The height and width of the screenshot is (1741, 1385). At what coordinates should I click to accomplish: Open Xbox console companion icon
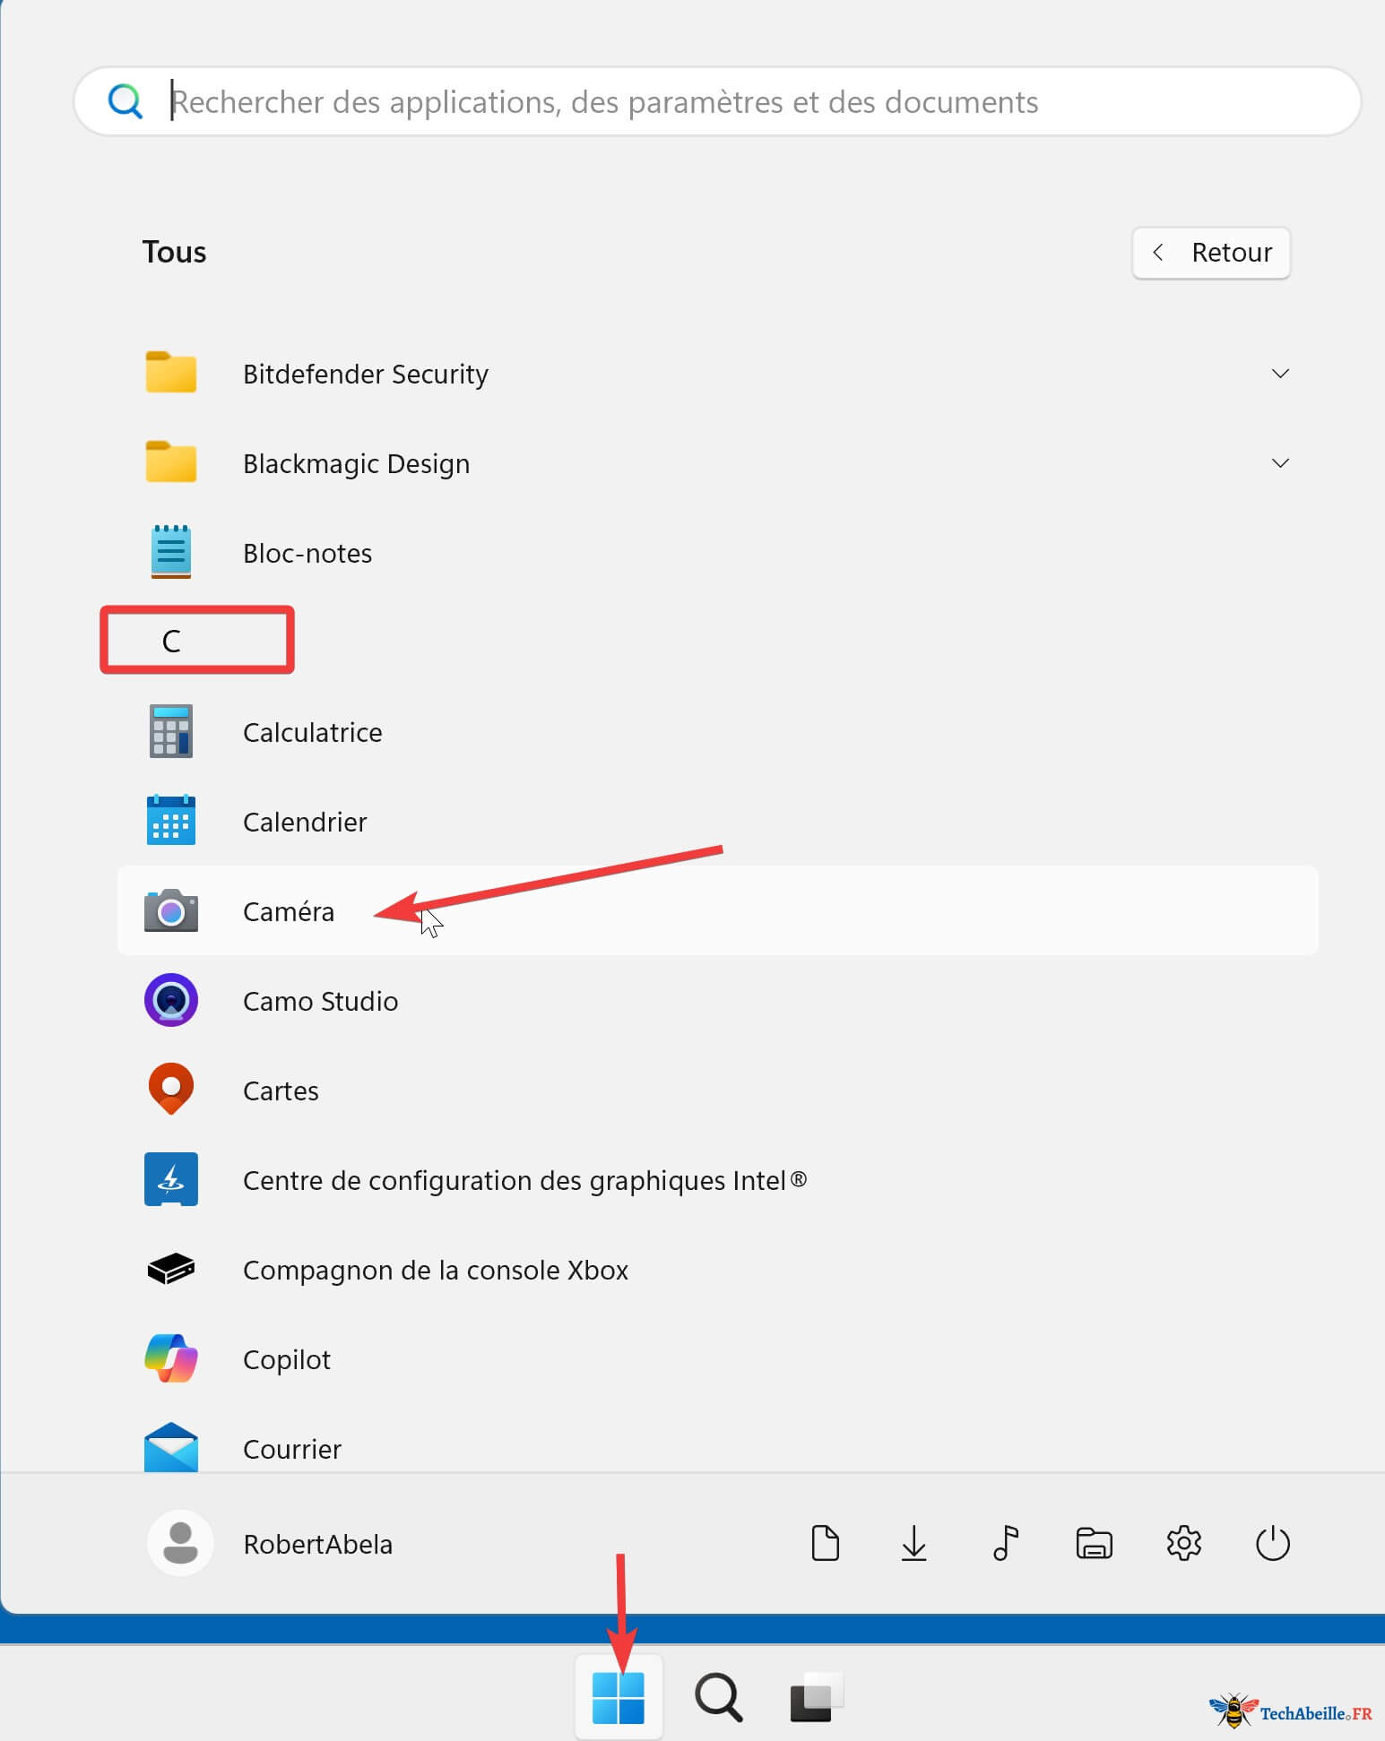tap(170, 1269)
